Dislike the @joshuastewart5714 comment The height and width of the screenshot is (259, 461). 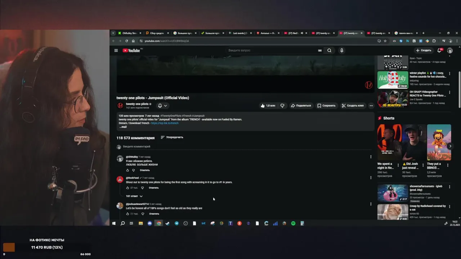[x=143, y=214]
